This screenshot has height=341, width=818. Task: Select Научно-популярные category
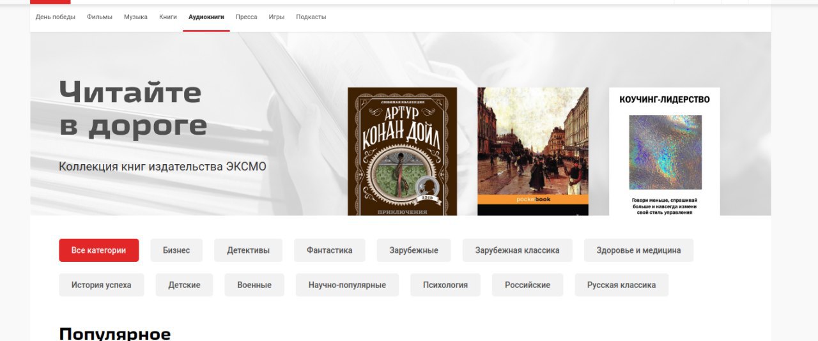347,285
